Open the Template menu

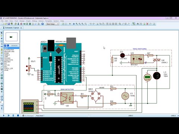(x=48, y=21)
